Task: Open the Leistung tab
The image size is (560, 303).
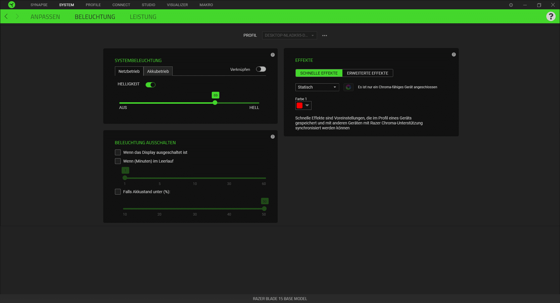Action: (143, 17)
